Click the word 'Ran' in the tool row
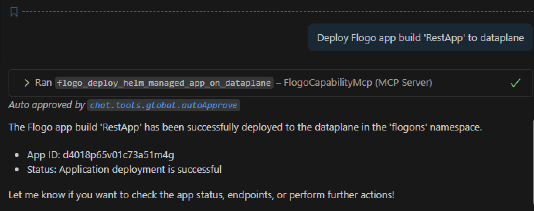This screenshot has width=534, height=211. tap(44, 83)
